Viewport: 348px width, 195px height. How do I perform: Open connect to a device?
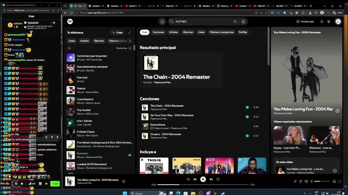(x=306, y=181)
